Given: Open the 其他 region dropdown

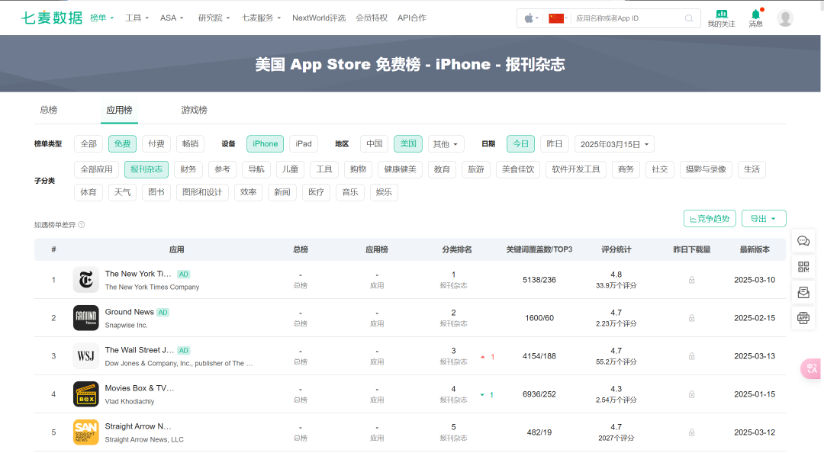Looking at the screenshot, I should pyautogui.click(x=446, y=144).
